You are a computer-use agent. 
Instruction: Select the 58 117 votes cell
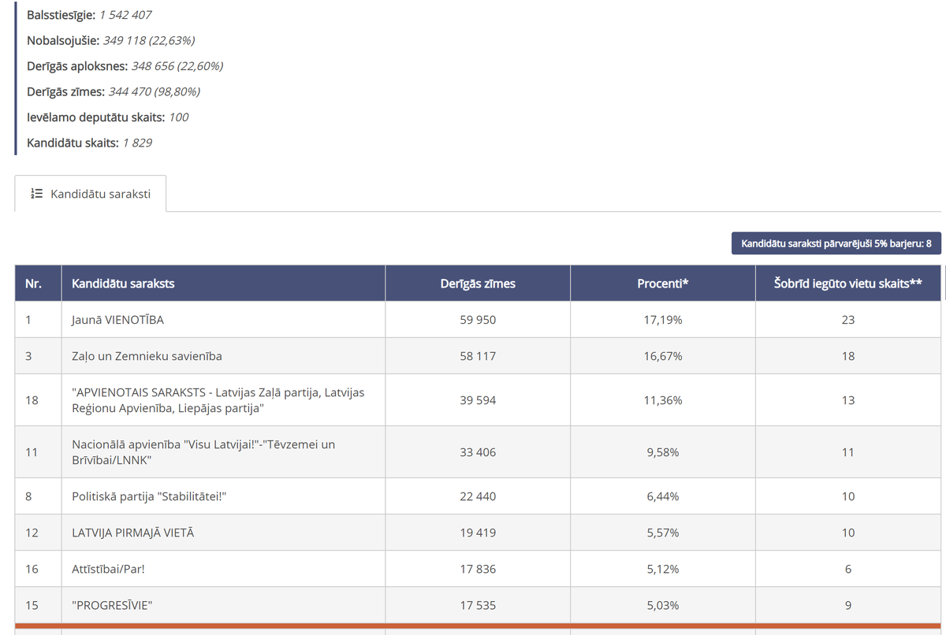pyautogui.click(x=478, y=356)
